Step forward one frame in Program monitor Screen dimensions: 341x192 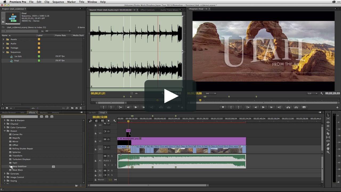271,107
